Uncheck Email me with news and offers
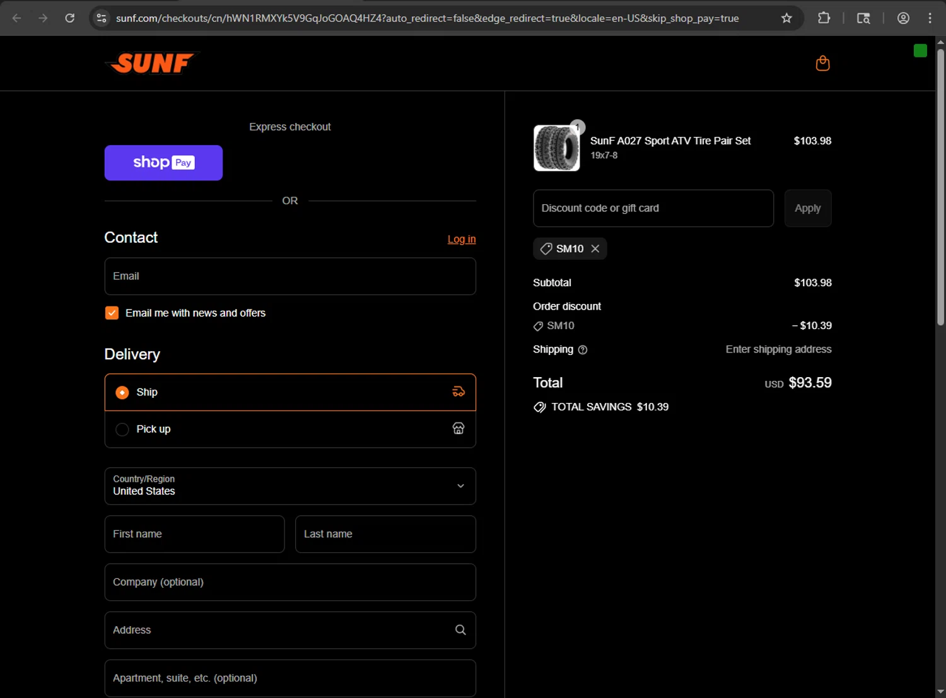The height and width of the screenshot is (698, 946). 112,313
